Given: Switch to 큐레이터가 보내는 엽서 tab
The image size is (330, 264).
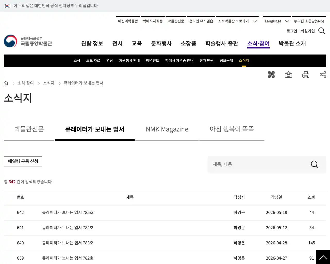Looking at the screenshot, I should pyautogui.click(x=95, y=129).
